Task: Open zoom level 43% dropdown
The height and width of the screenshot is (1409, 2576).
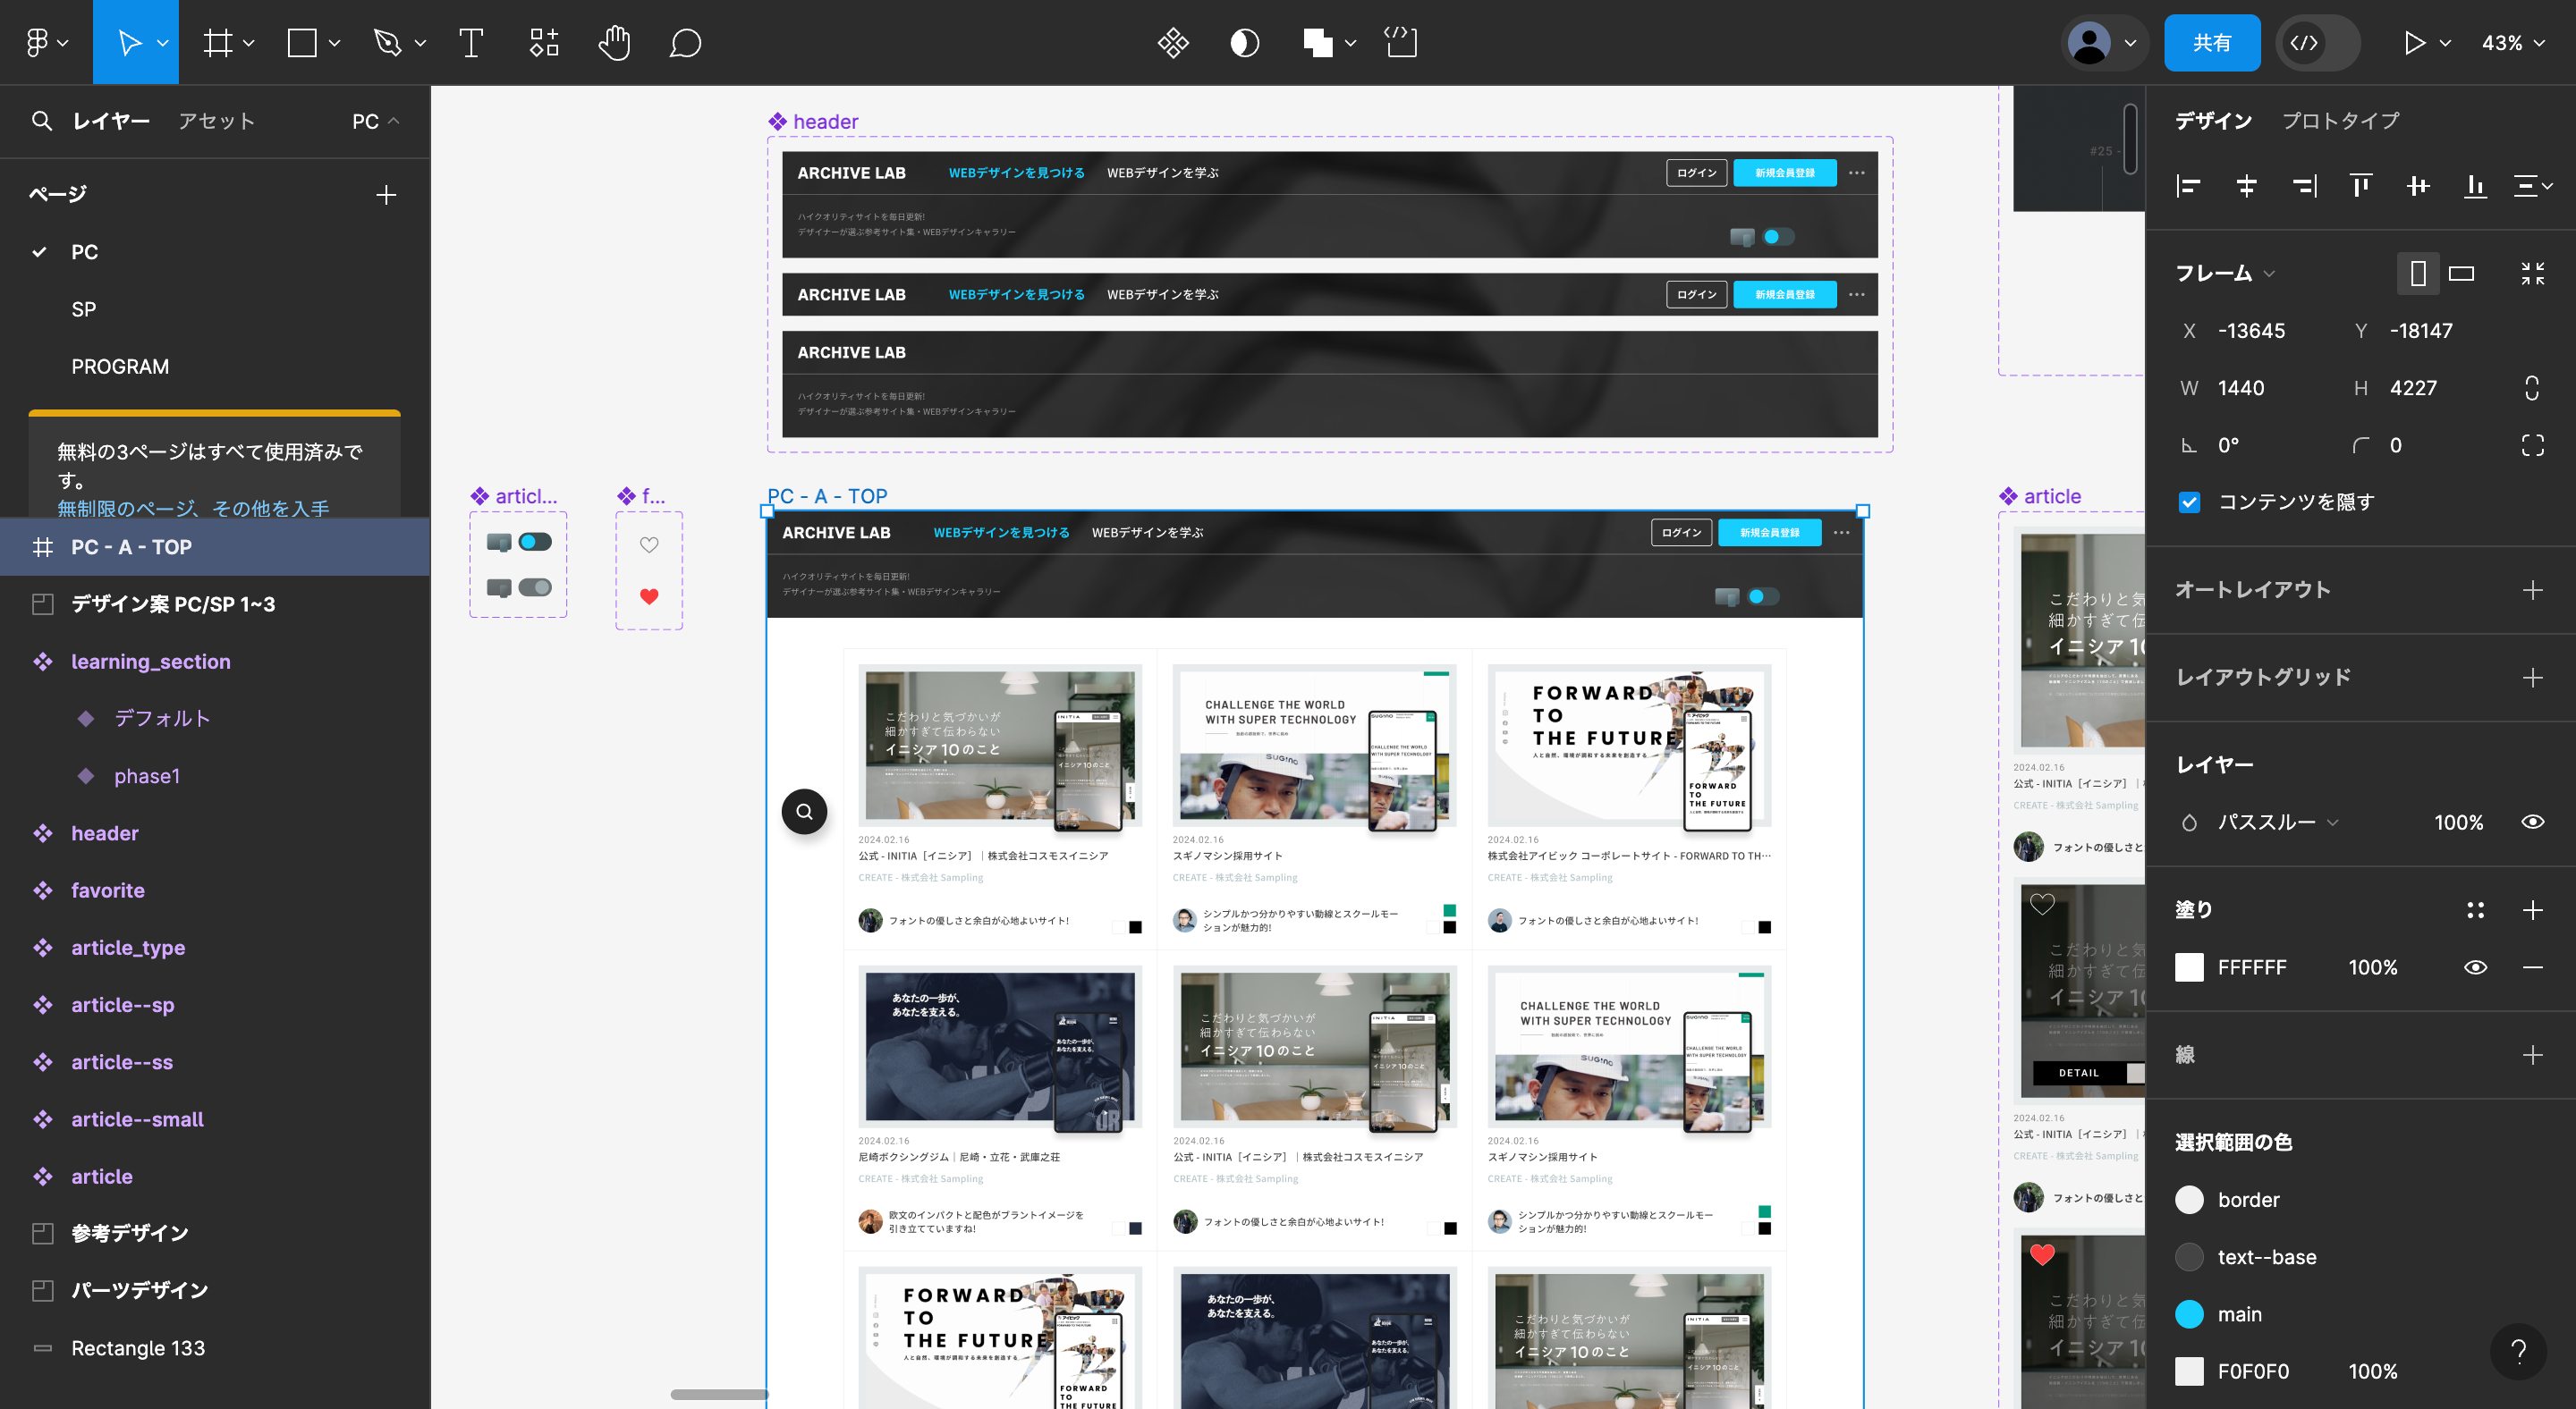Action: tap(2513, 42)
